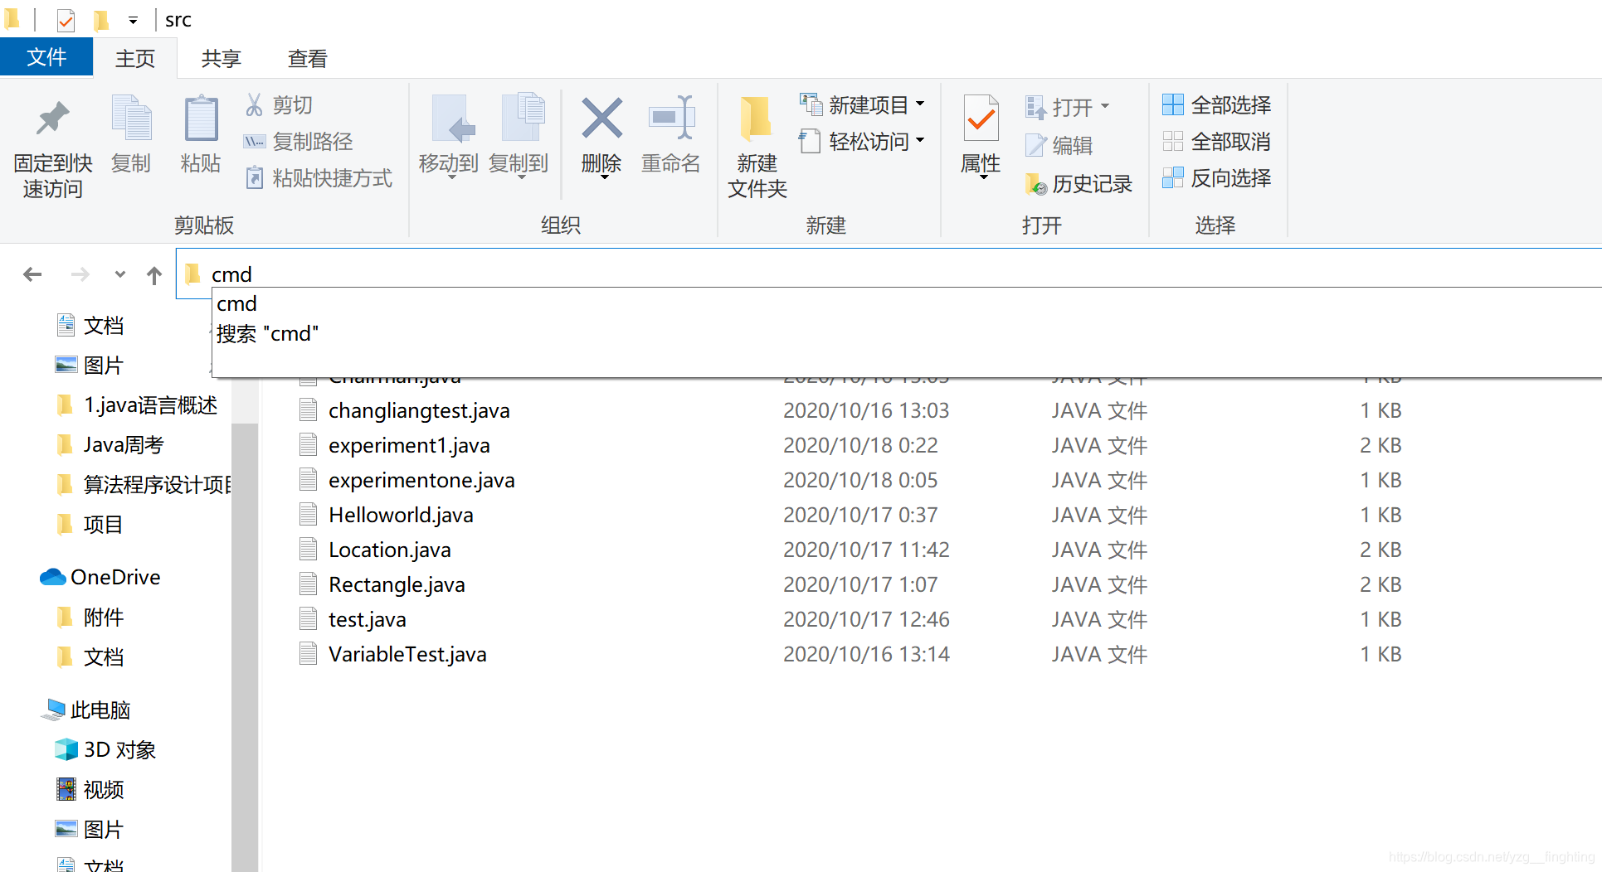Click Select None (全部取消)

(x=1217, y=142)
